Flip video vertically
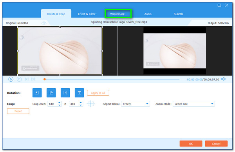This screenshot has height=152, width=235. coord(79,93)
